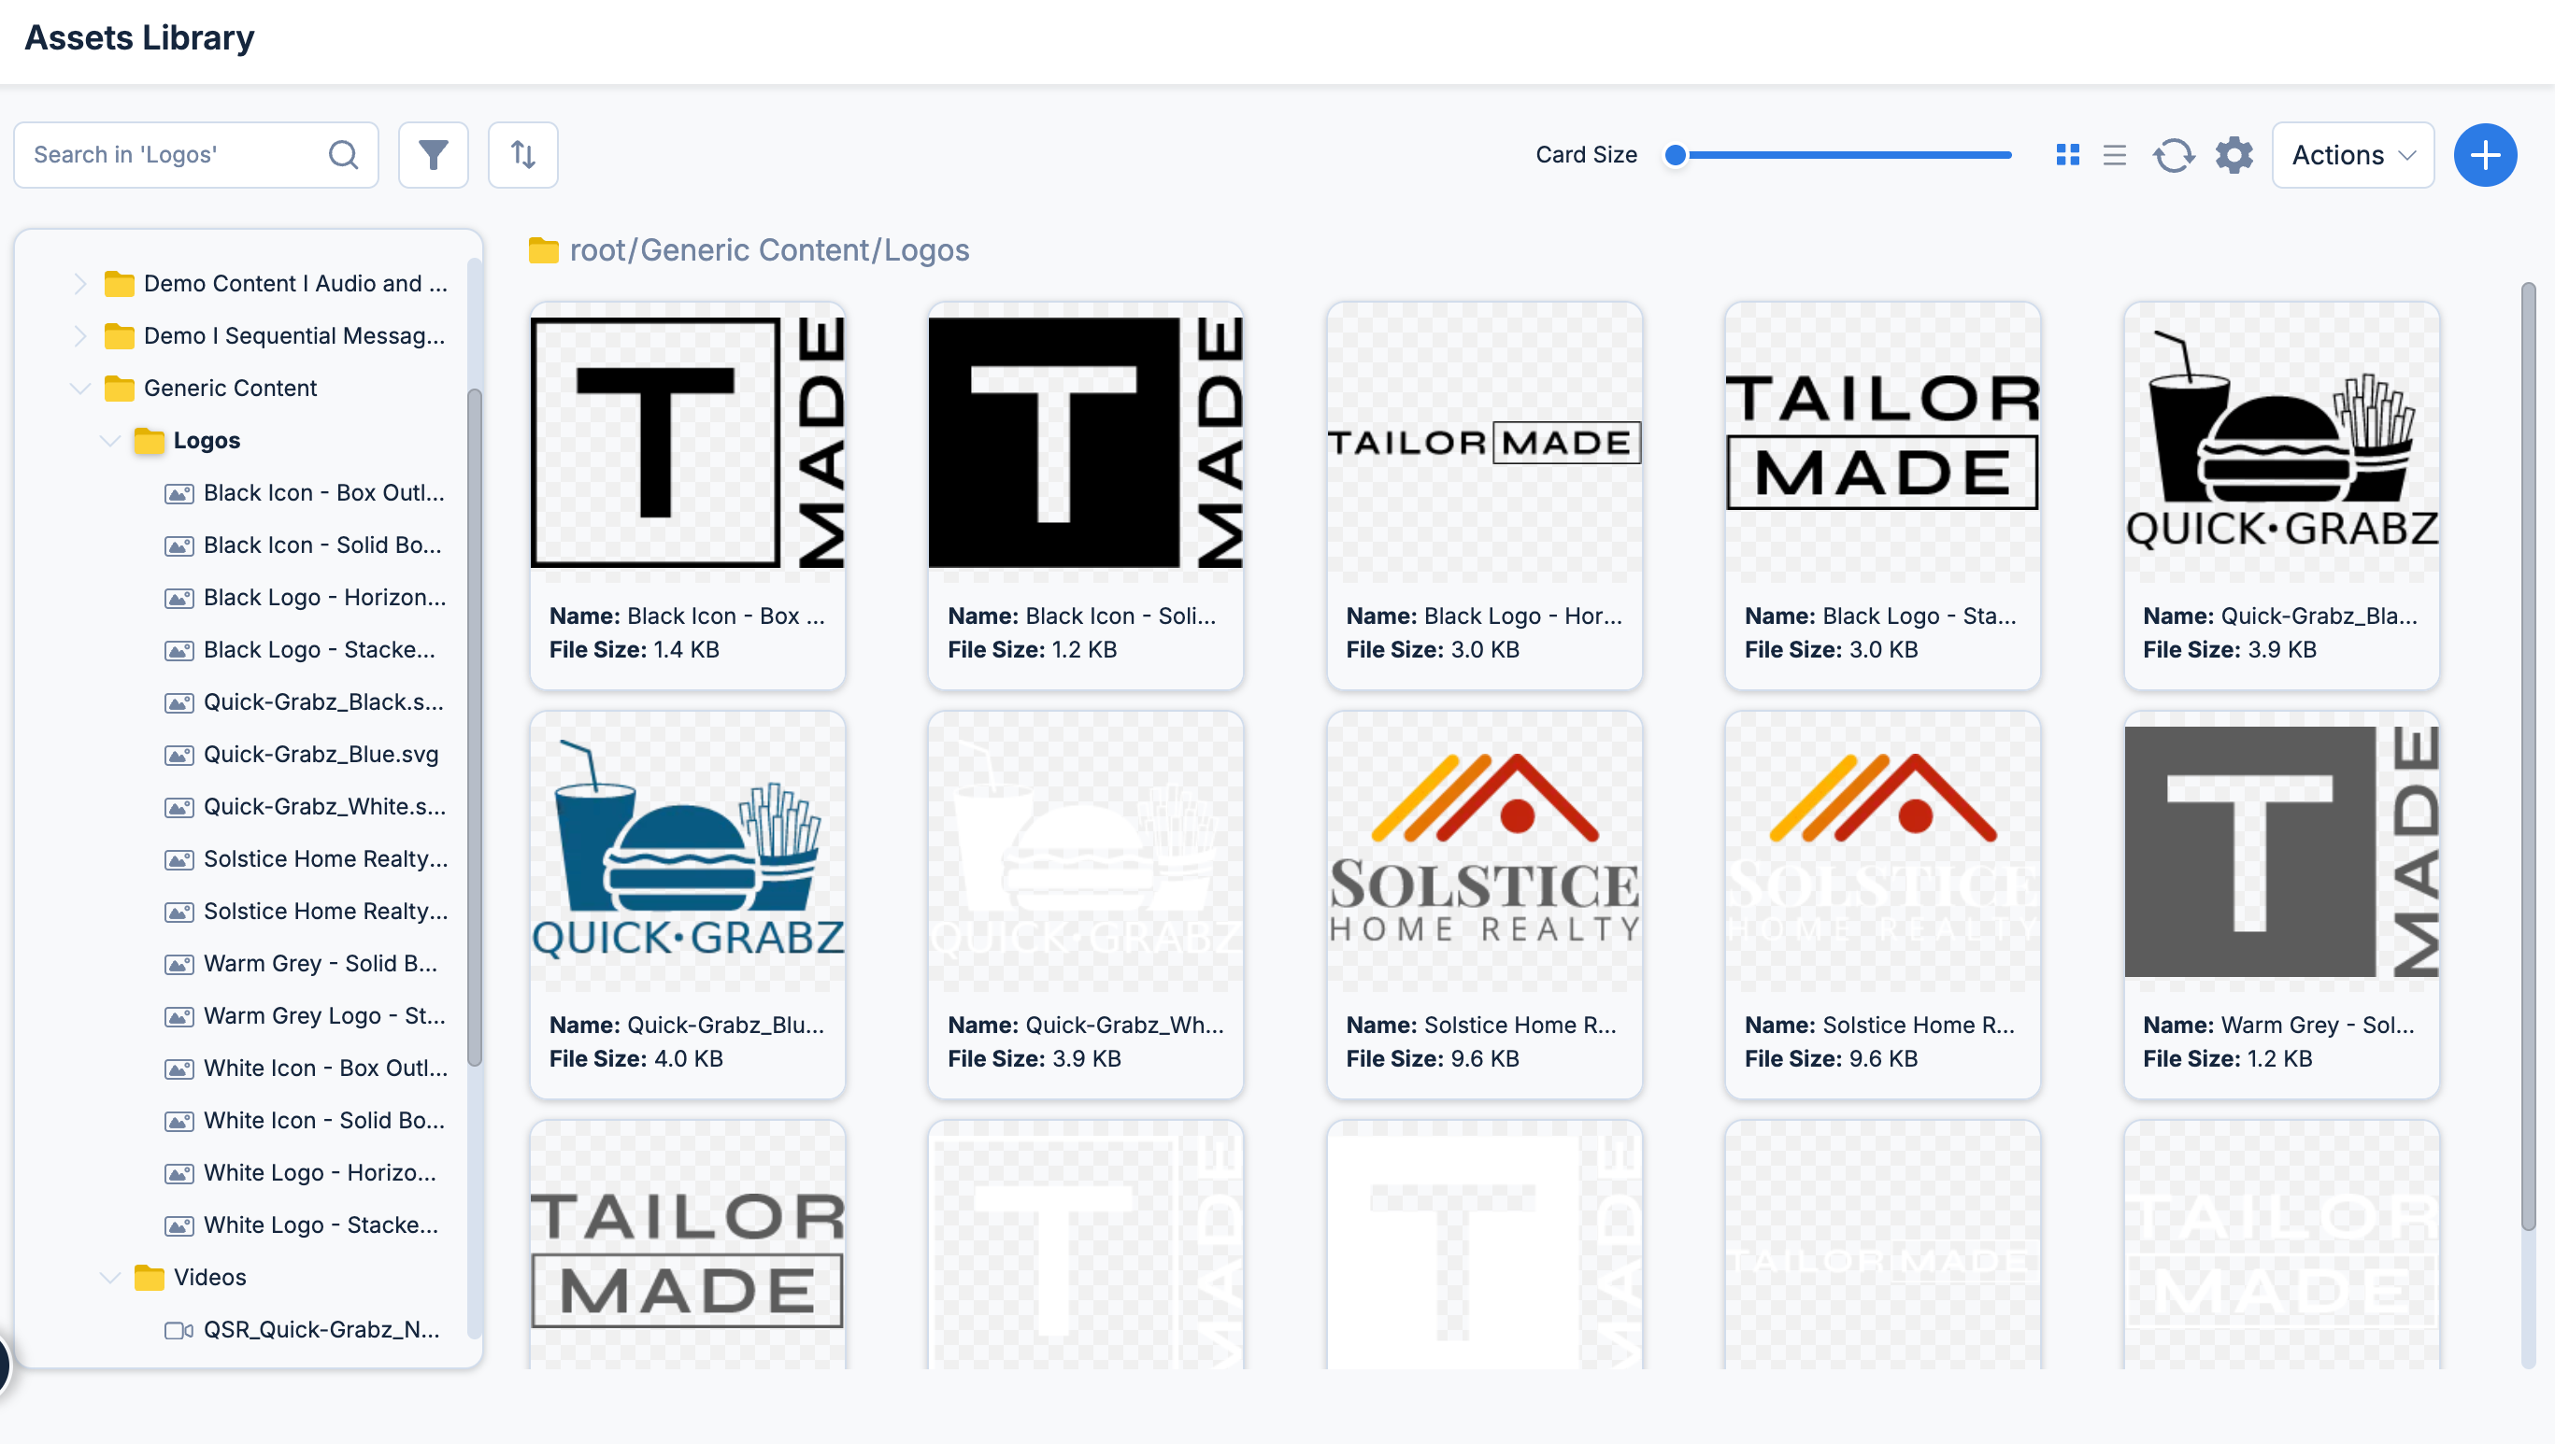Image resolution: width=2555 pixels, height=1444 pixels.
Task: Open Black Logo - Sta... card thumbnail
Action: tap(1882, 443)
